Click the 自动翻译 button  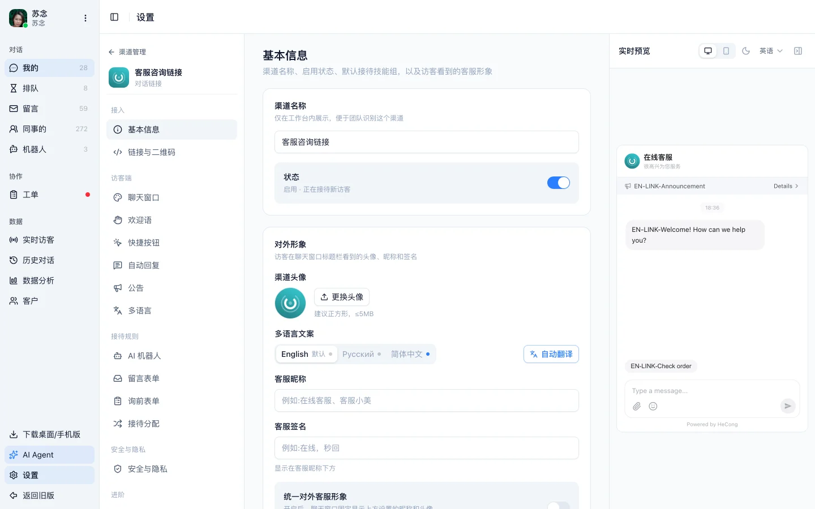551,354
